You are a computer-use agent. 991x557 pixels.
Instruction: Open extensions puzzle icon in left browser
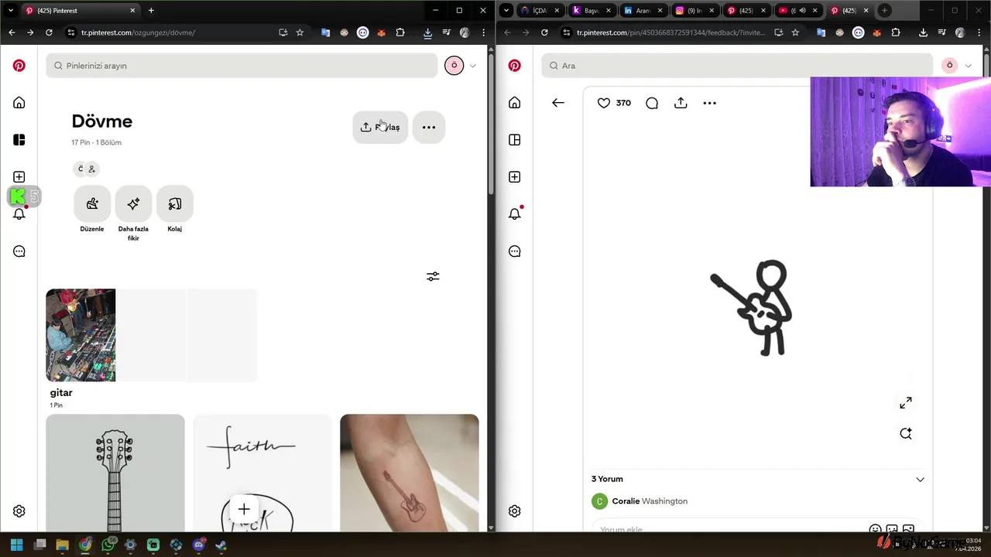click(x=400, y=32)
